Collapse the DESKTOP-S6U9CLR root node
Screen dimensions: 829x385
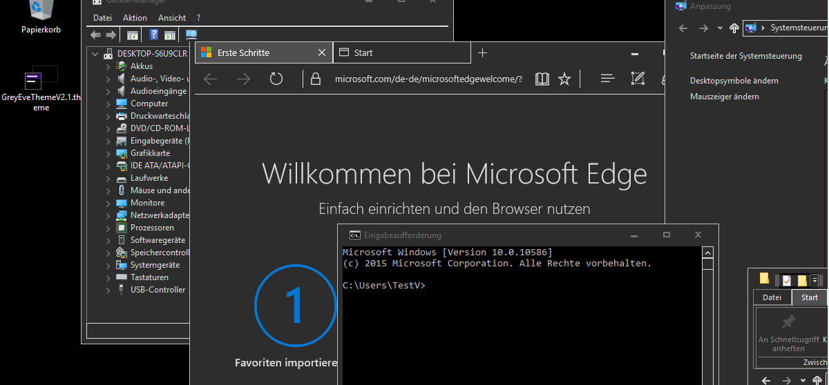(95, 54)
